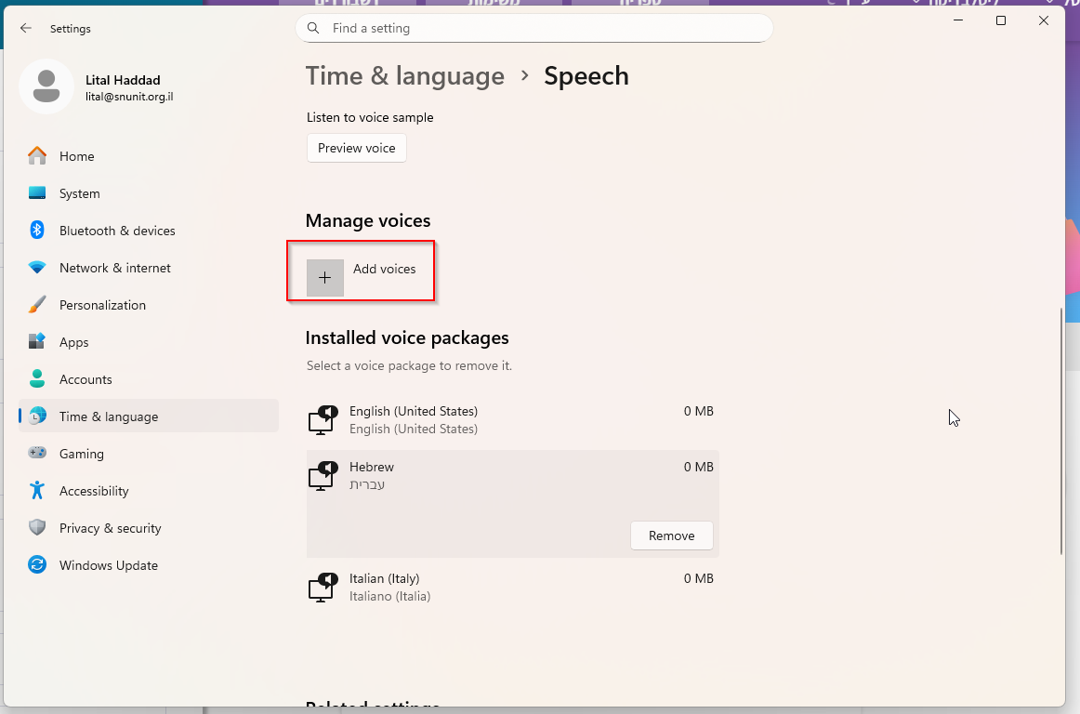Open the Personalization page
The height and width of the screenshot is (714, 1080).
tap(149, 305)
